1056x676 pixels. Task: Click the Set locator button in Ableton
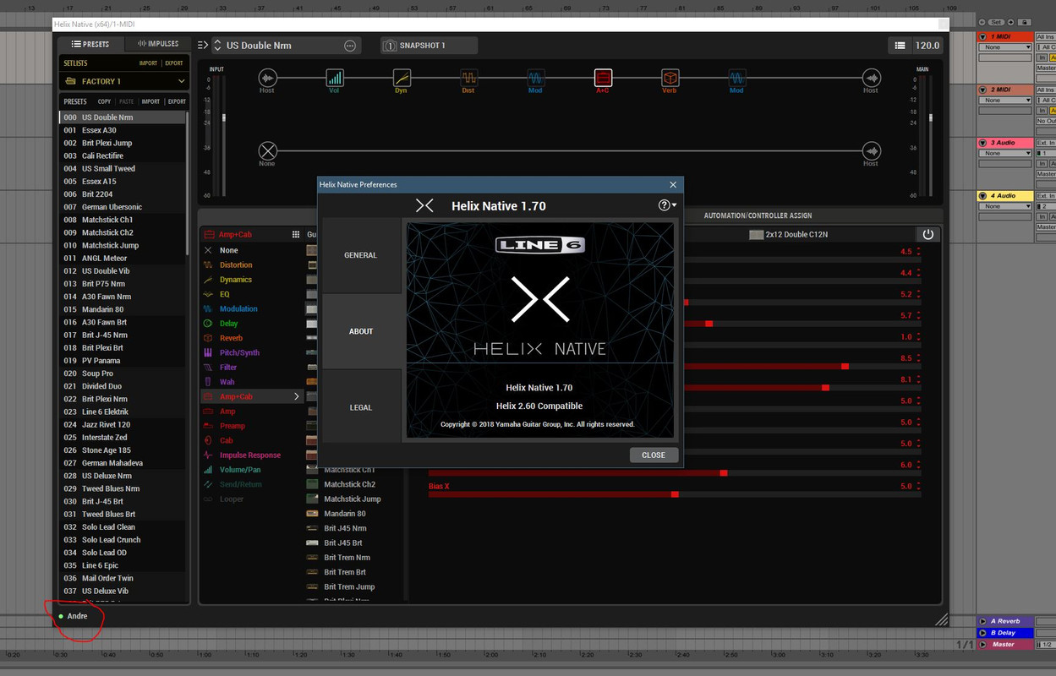(x=997, y=22)
